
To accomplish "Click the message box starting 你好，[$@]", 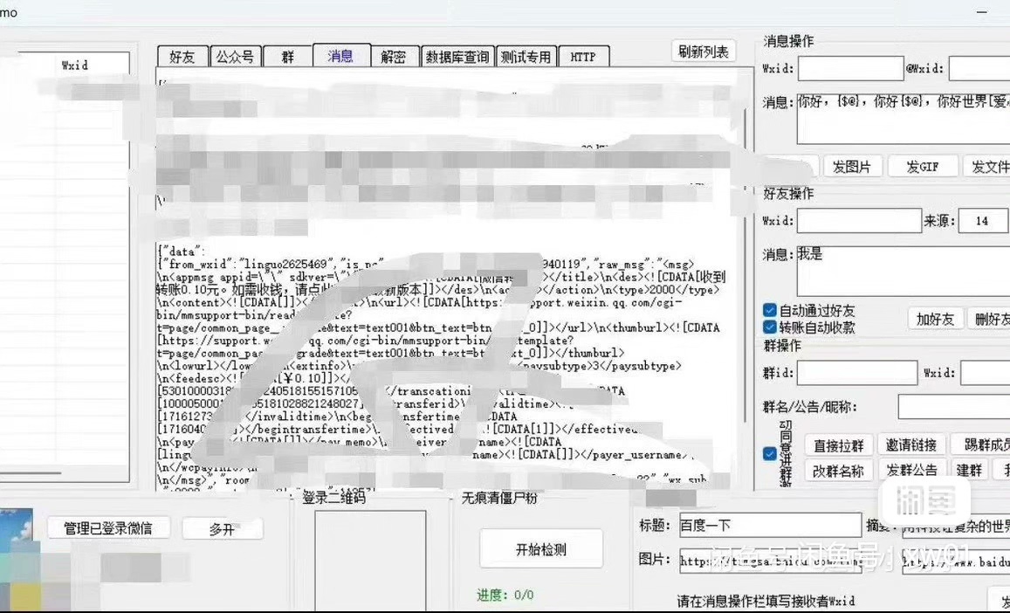I will point(904,119).
